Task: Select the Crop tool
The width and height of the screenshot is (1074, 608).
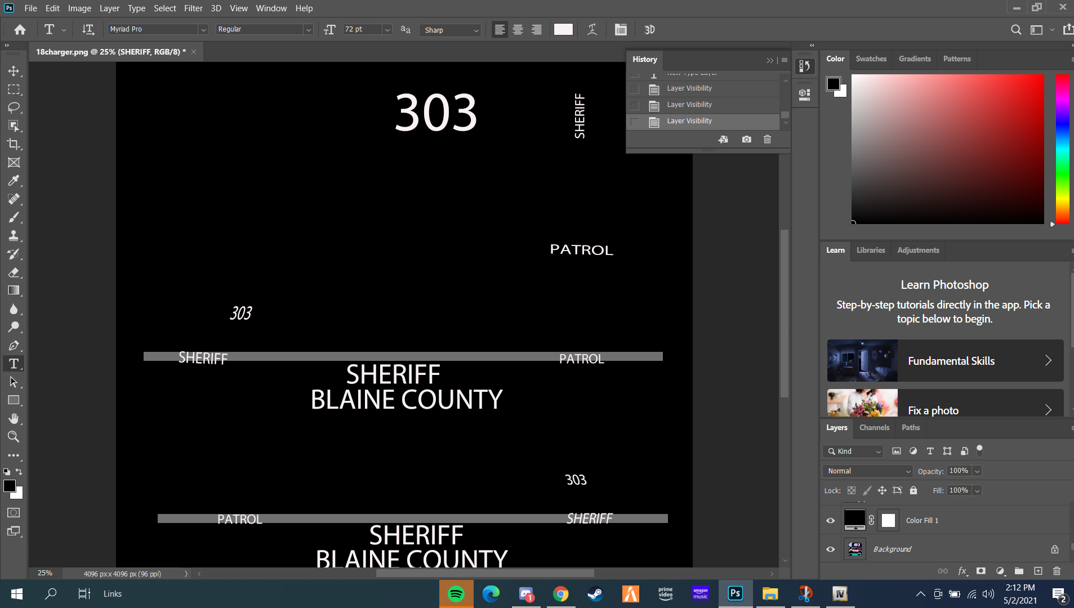Action: (14, 144)
